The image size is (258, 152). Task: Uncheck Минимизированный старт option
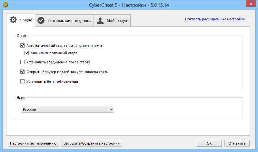point(27,53)
